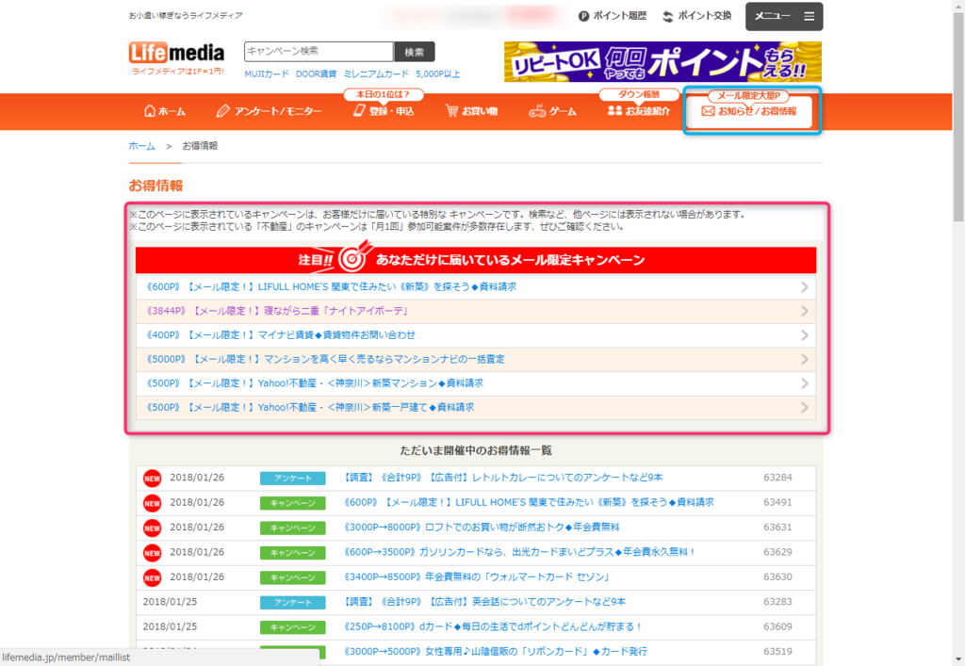
Task: Open ゲーム navigation item
Action: pyautogui.click(x=552, y=111)
